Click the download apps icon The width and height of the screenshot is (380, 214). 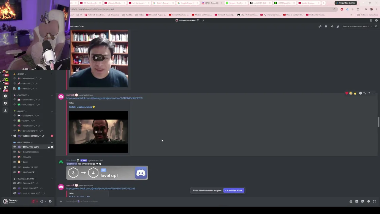point(5,110)
